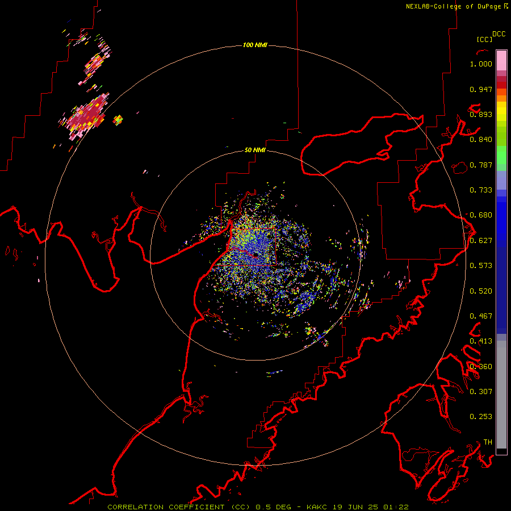Pick the orange color bar segment

click(x=501, y=98)
